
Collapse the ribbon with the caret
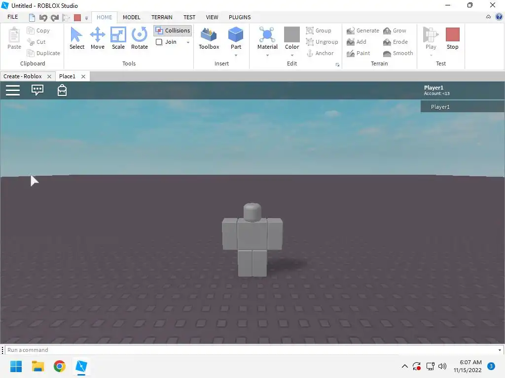coord(488,17)
